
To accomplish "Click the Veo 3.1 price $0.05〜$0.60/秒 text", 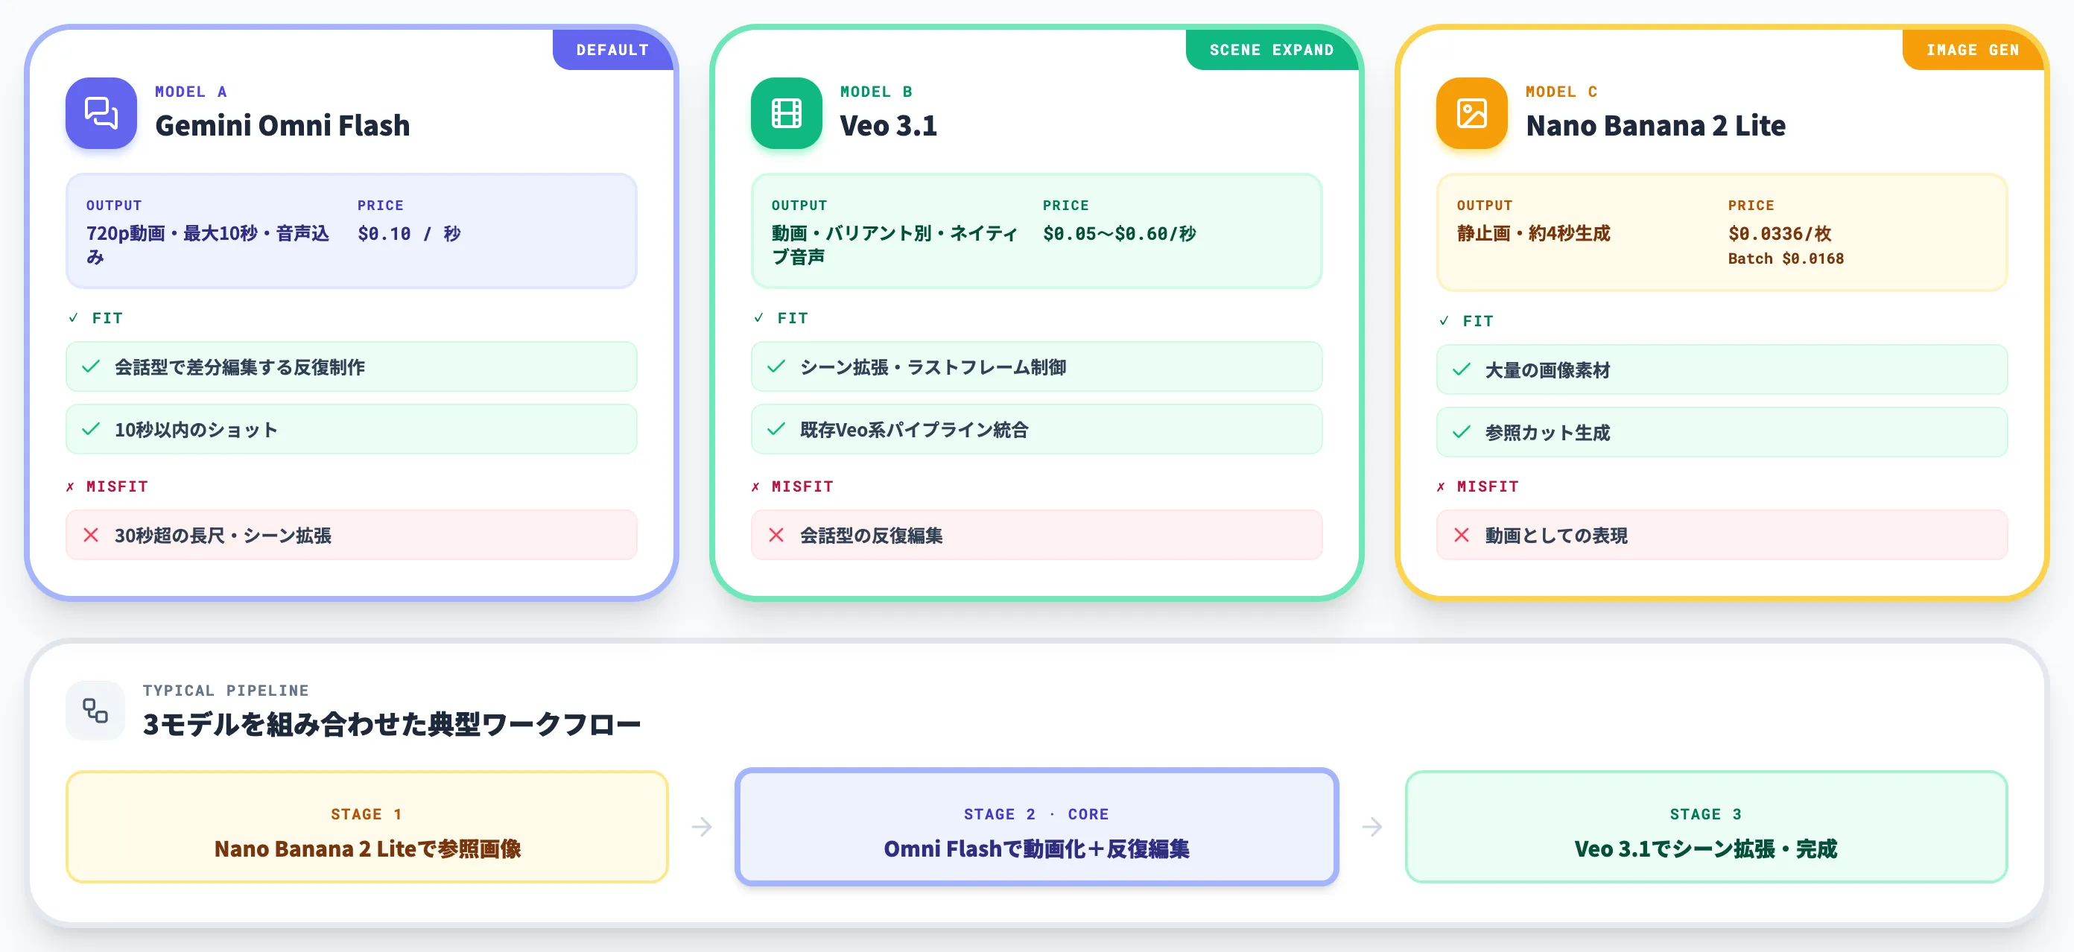I will tap(1119, 234).
